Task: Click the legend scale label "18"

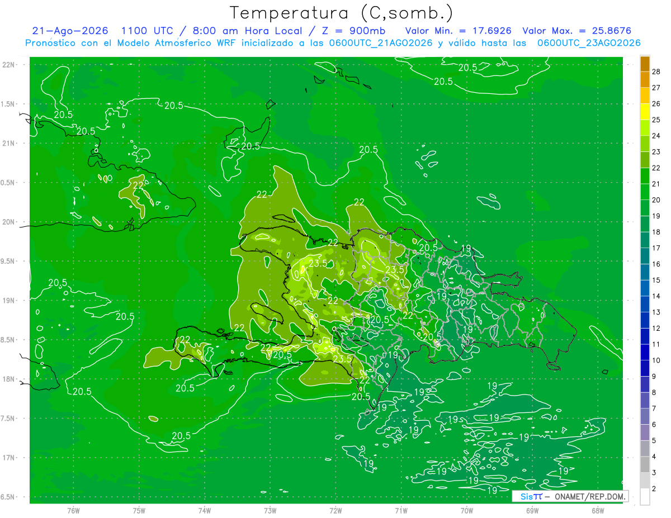Action: pyautogui.click(x=656, y=232)
